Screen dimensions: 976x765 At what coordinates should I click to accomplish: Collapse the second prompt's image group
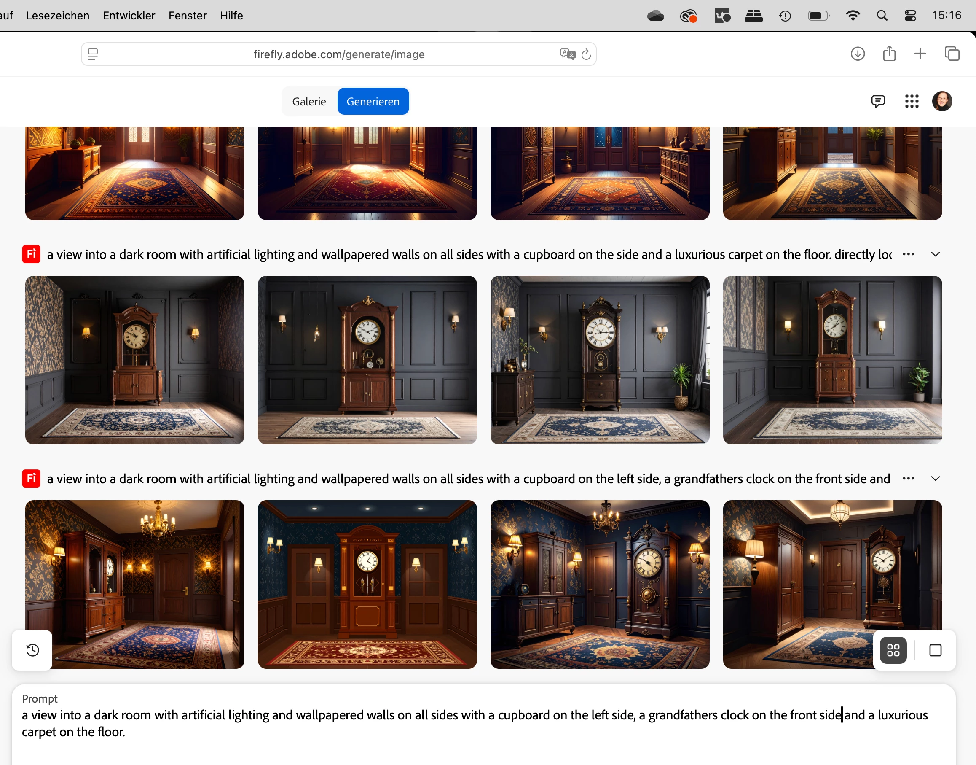tap(935, 254)
